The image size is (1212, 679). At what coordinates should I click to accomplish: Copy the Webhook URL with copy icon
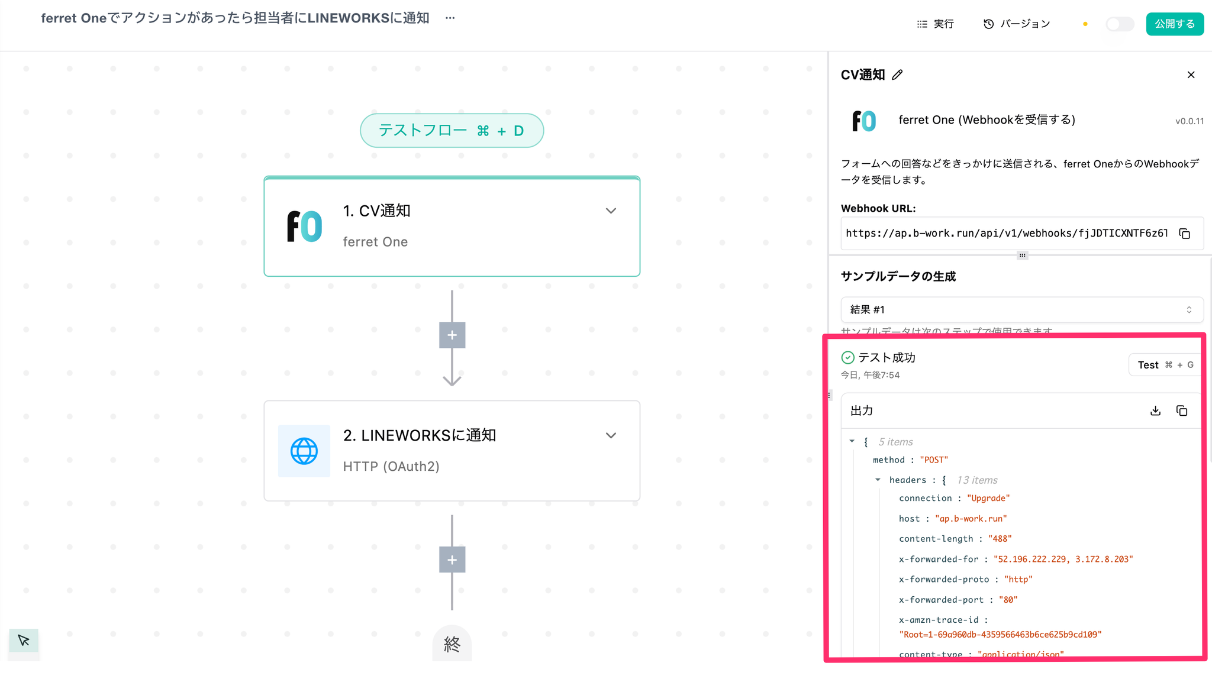[x=1184, y=234]
